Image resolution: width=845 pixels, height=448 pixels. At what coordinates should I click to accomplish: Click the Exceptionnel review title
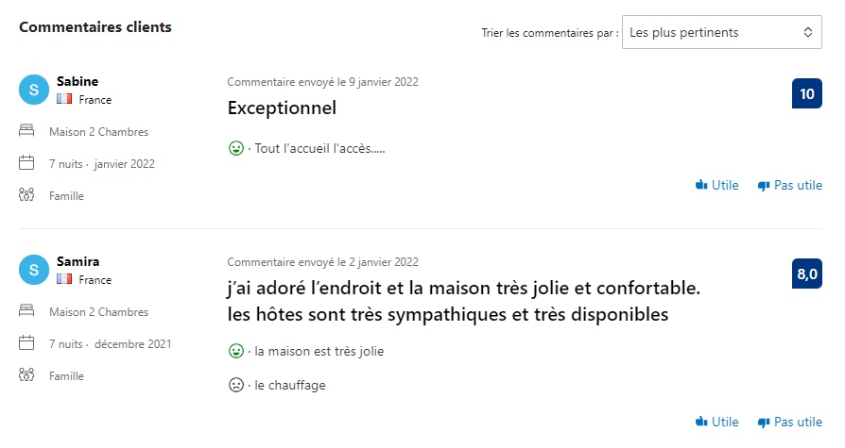click(282, 108)
